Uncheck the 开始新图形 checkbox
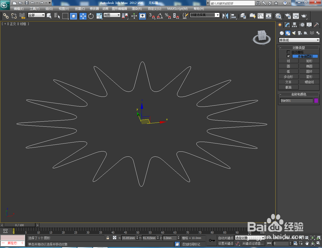The image size is (322, 248). tap(288, 56)
